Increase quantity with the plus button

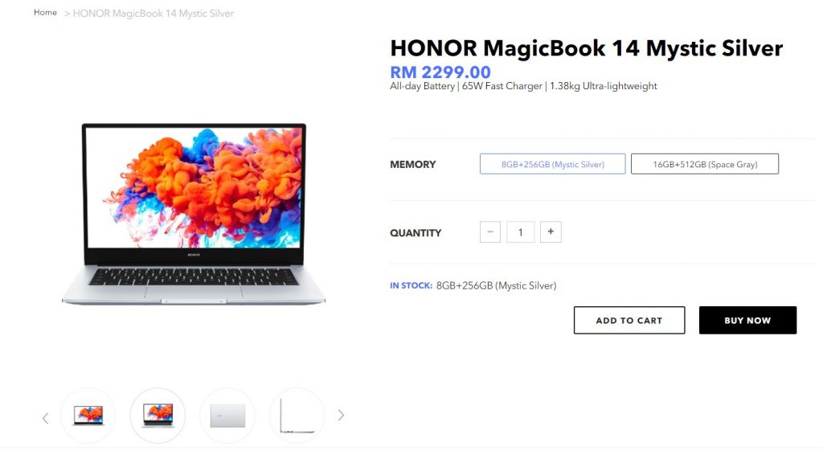click(x=551, y=232)
